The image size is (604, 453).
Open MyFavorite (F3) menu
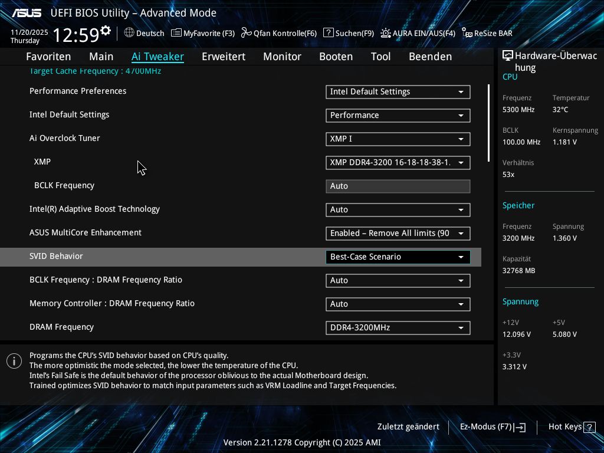coord(203,33)
